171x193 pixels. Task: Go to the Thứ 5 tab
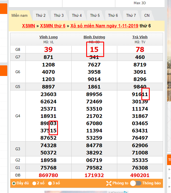[95, 16]
